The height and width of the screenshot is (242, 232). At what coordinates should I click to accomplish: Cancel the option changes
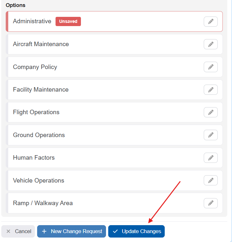pos(18,232)
